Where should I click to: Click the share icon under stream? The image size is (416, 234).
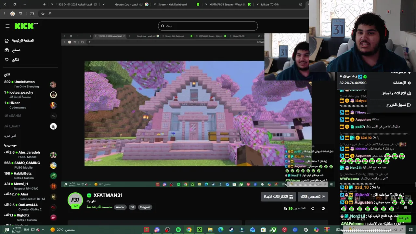(312, 209)
